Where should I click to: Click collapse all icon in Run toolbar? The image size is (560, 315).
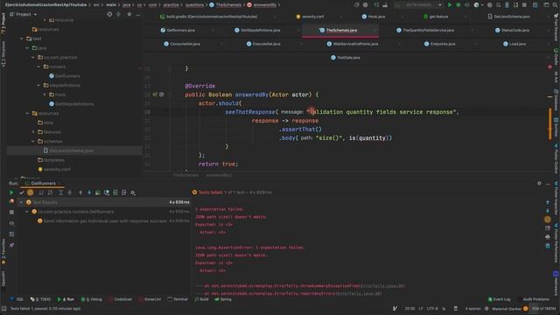pyautogui.click(x=70, y=192)
